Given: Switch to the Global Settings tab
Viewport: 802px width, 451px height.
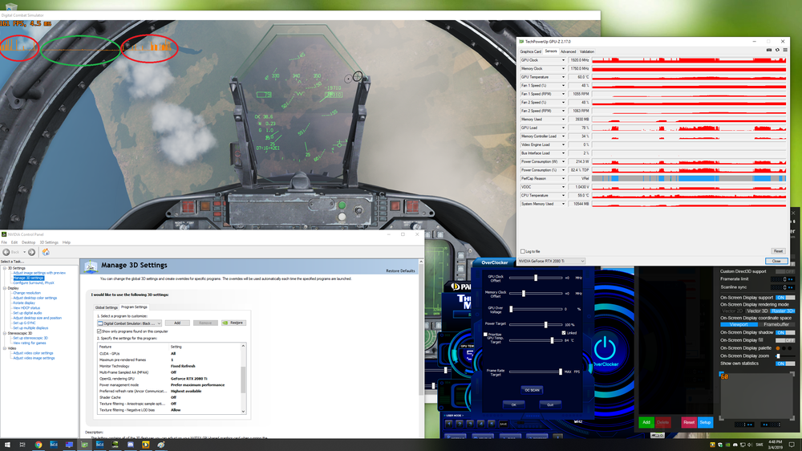Looking at the screenshot, I should pos(107,307).
